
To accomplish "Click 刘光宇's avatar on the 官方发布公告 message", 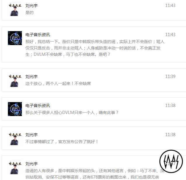I will 15,138.
